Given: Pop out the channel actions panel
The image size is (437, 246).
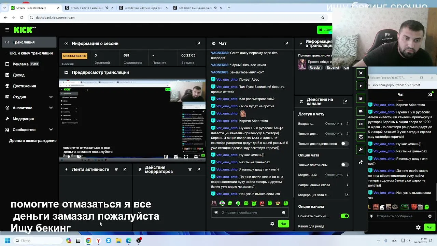Looking at the screenshot, I should [x=345, y=101].
